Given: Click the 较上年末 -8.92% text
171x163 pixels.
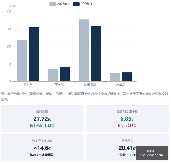Looking at the screenshot, I should [42, 126].
